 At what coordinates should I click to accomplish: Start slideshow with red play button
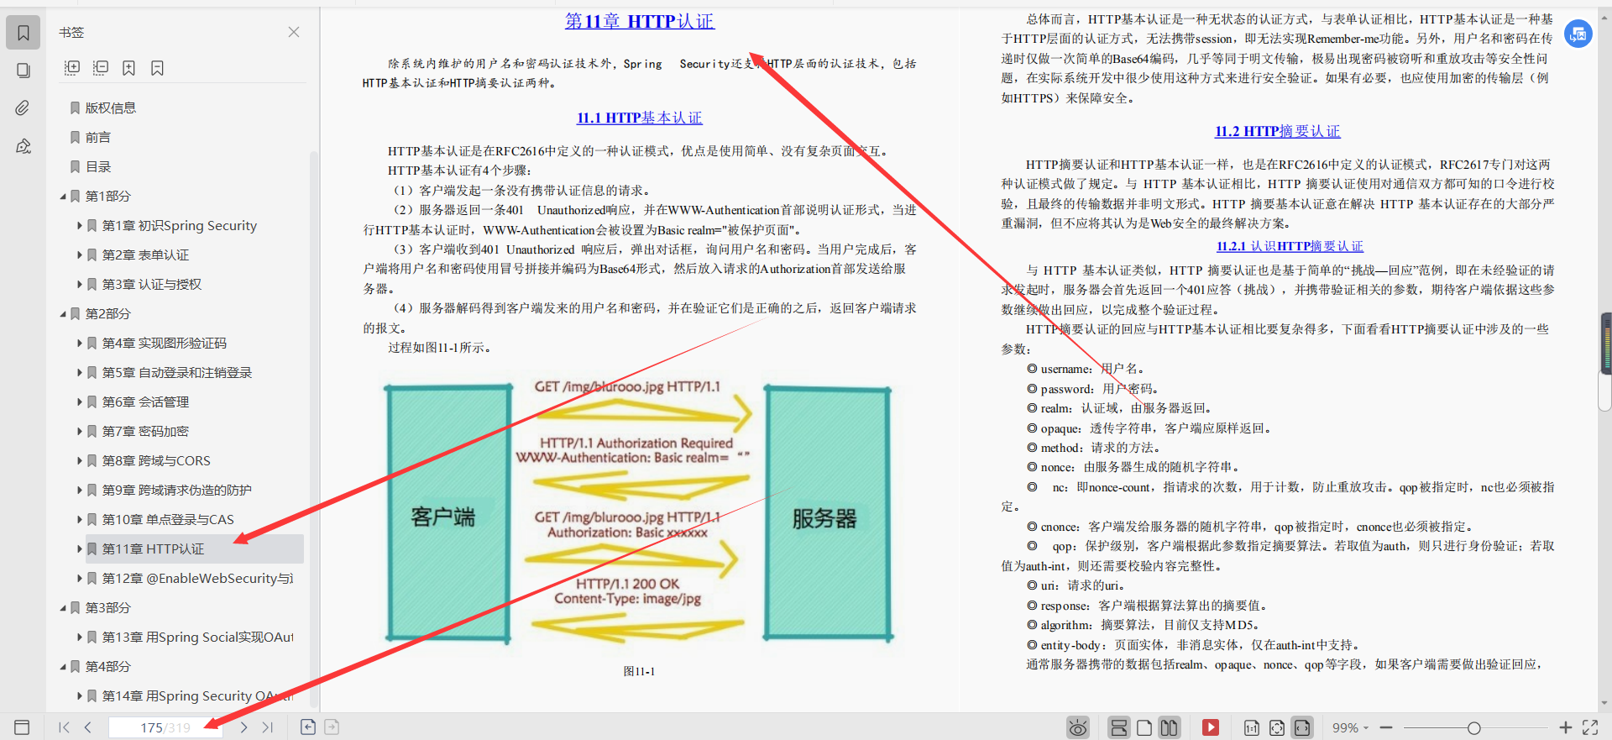1211,727
